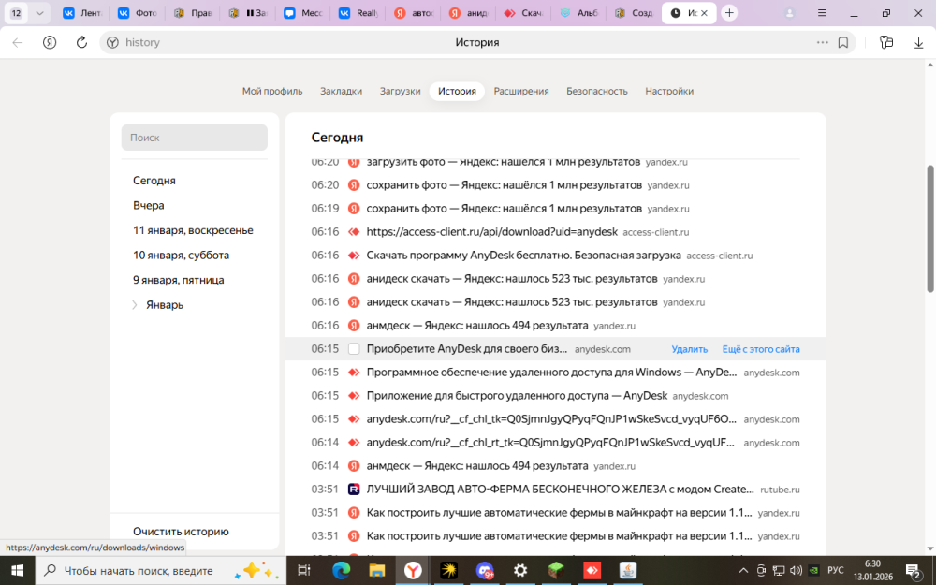Viewport: 936px width, 585px height.
Task: Open Task View on the taskbar
Action: pyautogui.click(x=304, y=571)
